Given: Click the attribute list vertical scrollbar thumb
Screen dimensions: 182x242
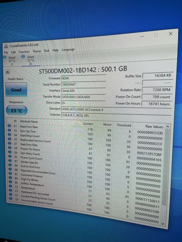Looking at the screenshot, I should [166, 167].
